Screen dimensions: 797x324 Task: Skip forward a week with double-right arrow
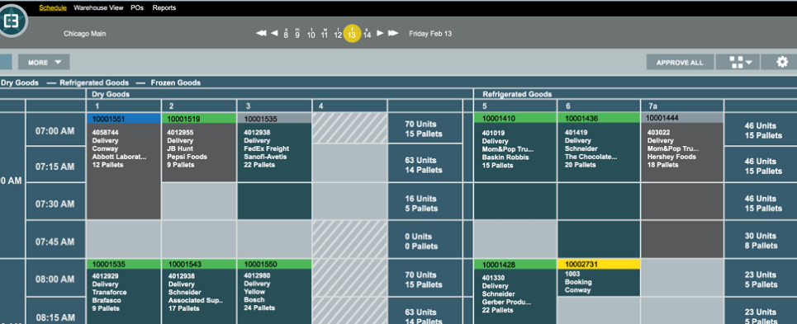[393, 33]
